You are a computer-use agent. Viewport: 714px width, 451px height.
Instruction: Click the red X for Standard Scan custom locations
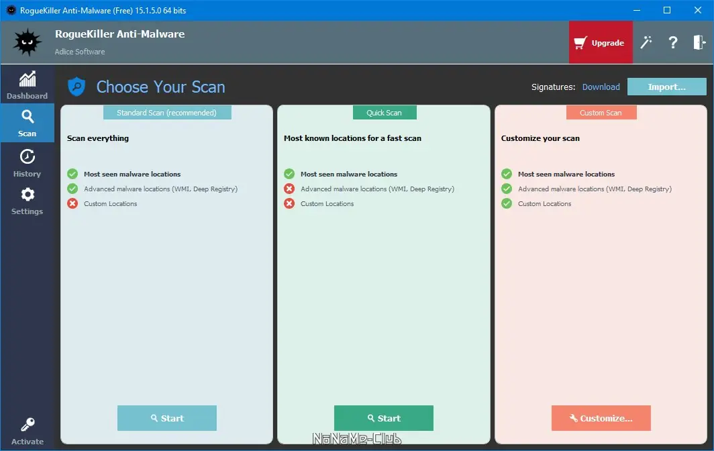(x=72, y=203)
